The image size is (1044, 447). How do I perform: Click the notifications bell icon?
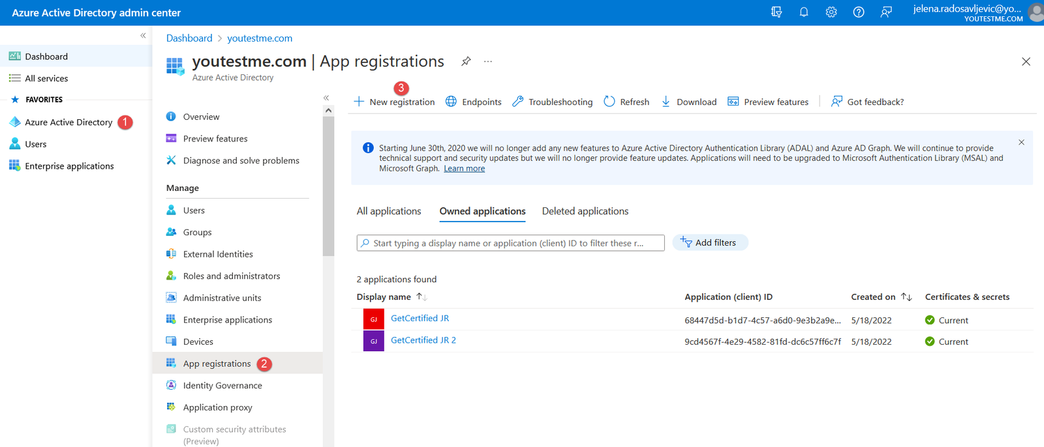[x=804, y=12]
